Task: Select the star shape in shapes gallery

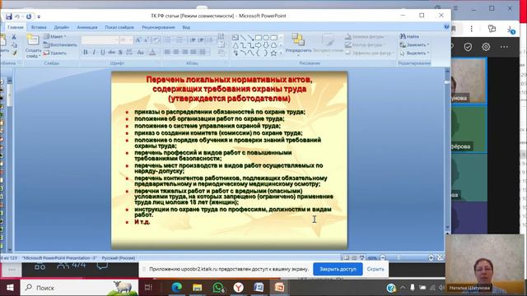Action: click(x=273, y=53)
